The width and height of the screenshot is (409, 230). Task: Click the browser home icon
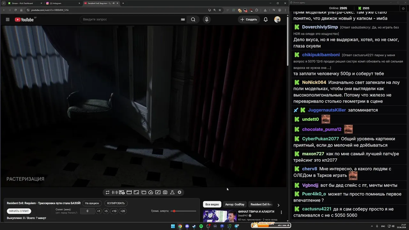pos(21,10)
